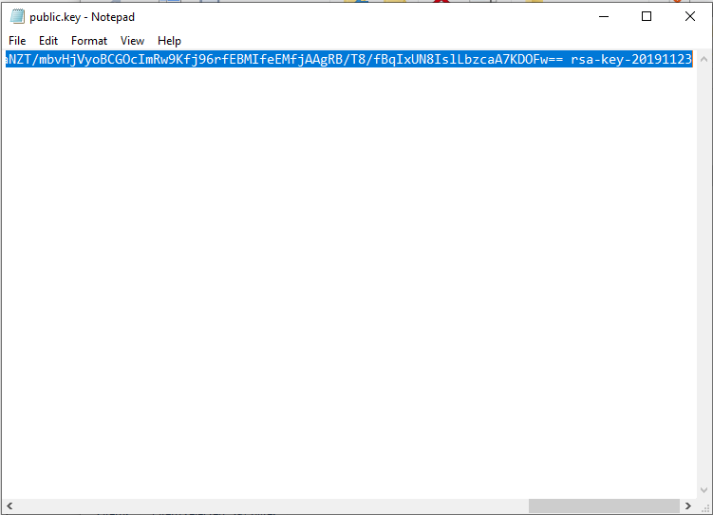
Task: Open the File menu
Action: (x=17, y=41)
